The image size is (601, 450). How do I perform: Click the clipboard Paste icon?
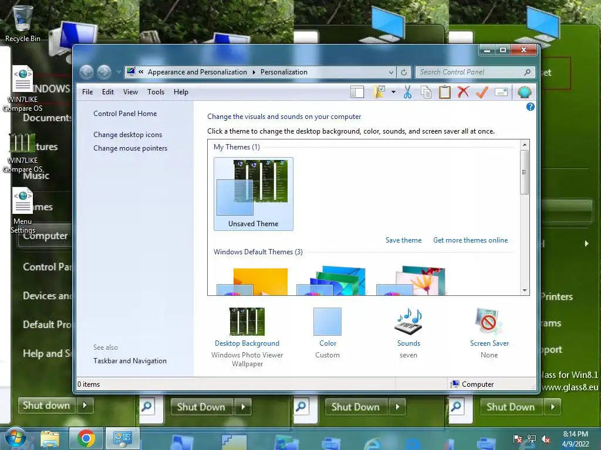(445, 92)
